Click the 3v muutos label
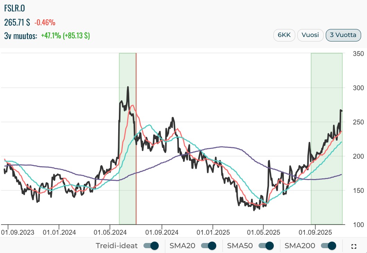The width and height of the screenshot is (367, 253). coord(21,36)
